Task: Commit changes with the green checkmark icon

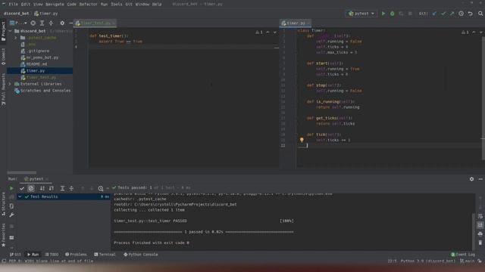Action: [443, 14]
